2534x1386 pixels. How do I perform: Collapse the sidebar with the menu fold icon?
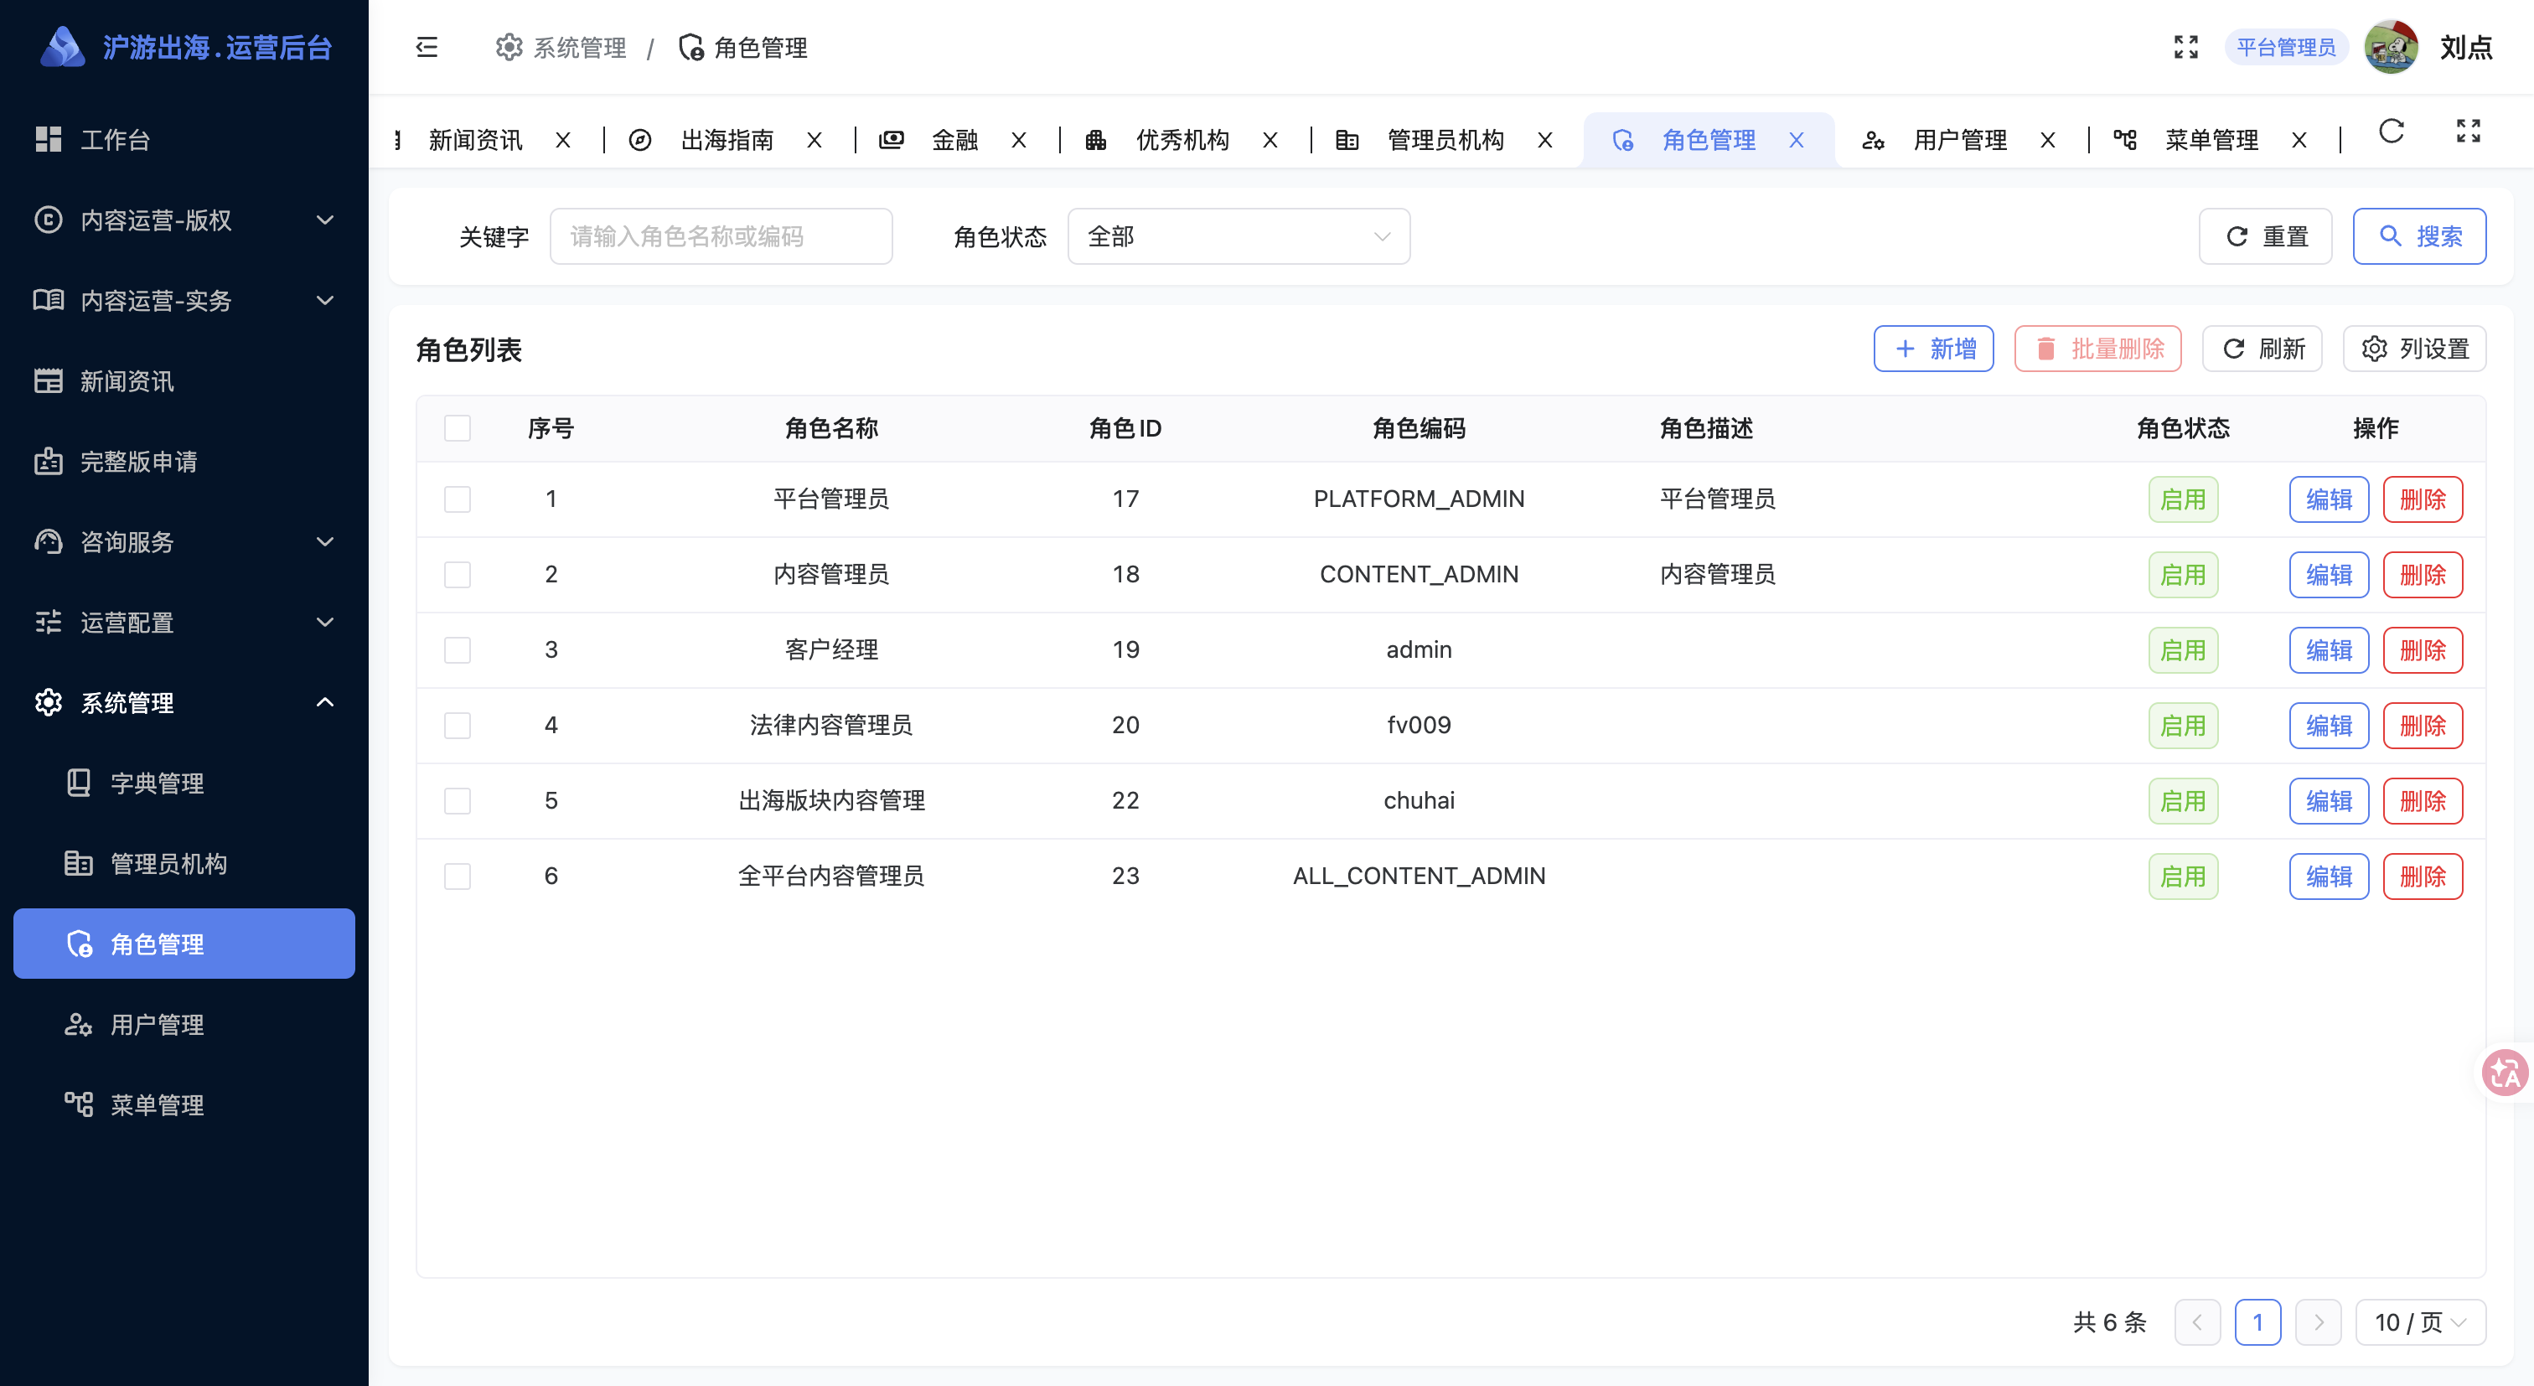[x=426, y=47]
